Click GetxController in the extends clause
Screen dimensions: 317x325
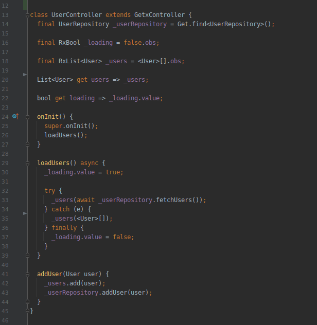tap(160, 15)
